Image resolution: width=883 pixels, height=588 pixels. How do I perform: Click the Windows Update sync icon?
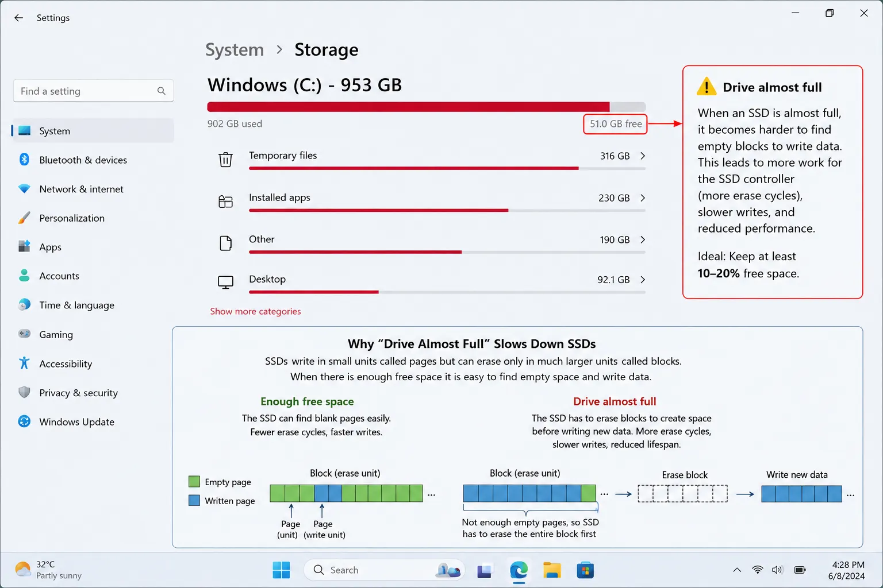[24, 421]
